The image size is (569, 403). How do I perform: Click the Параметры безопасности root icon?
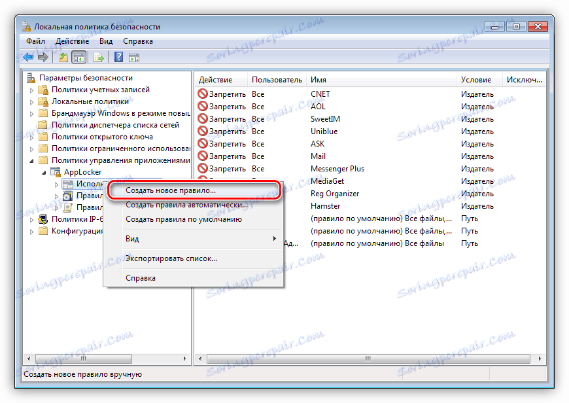(x=30, y=77)
